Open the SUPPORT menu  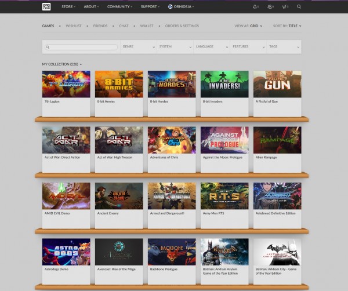click(150, 6)
